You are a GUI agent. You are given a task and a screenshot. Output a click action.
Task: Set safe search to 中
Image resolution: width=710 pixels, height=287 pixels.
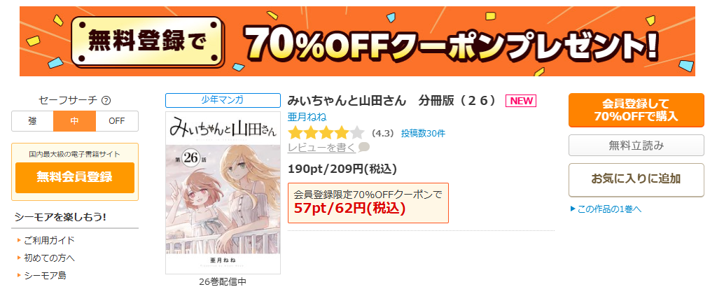pyautogui.click(x=75, y=121)
